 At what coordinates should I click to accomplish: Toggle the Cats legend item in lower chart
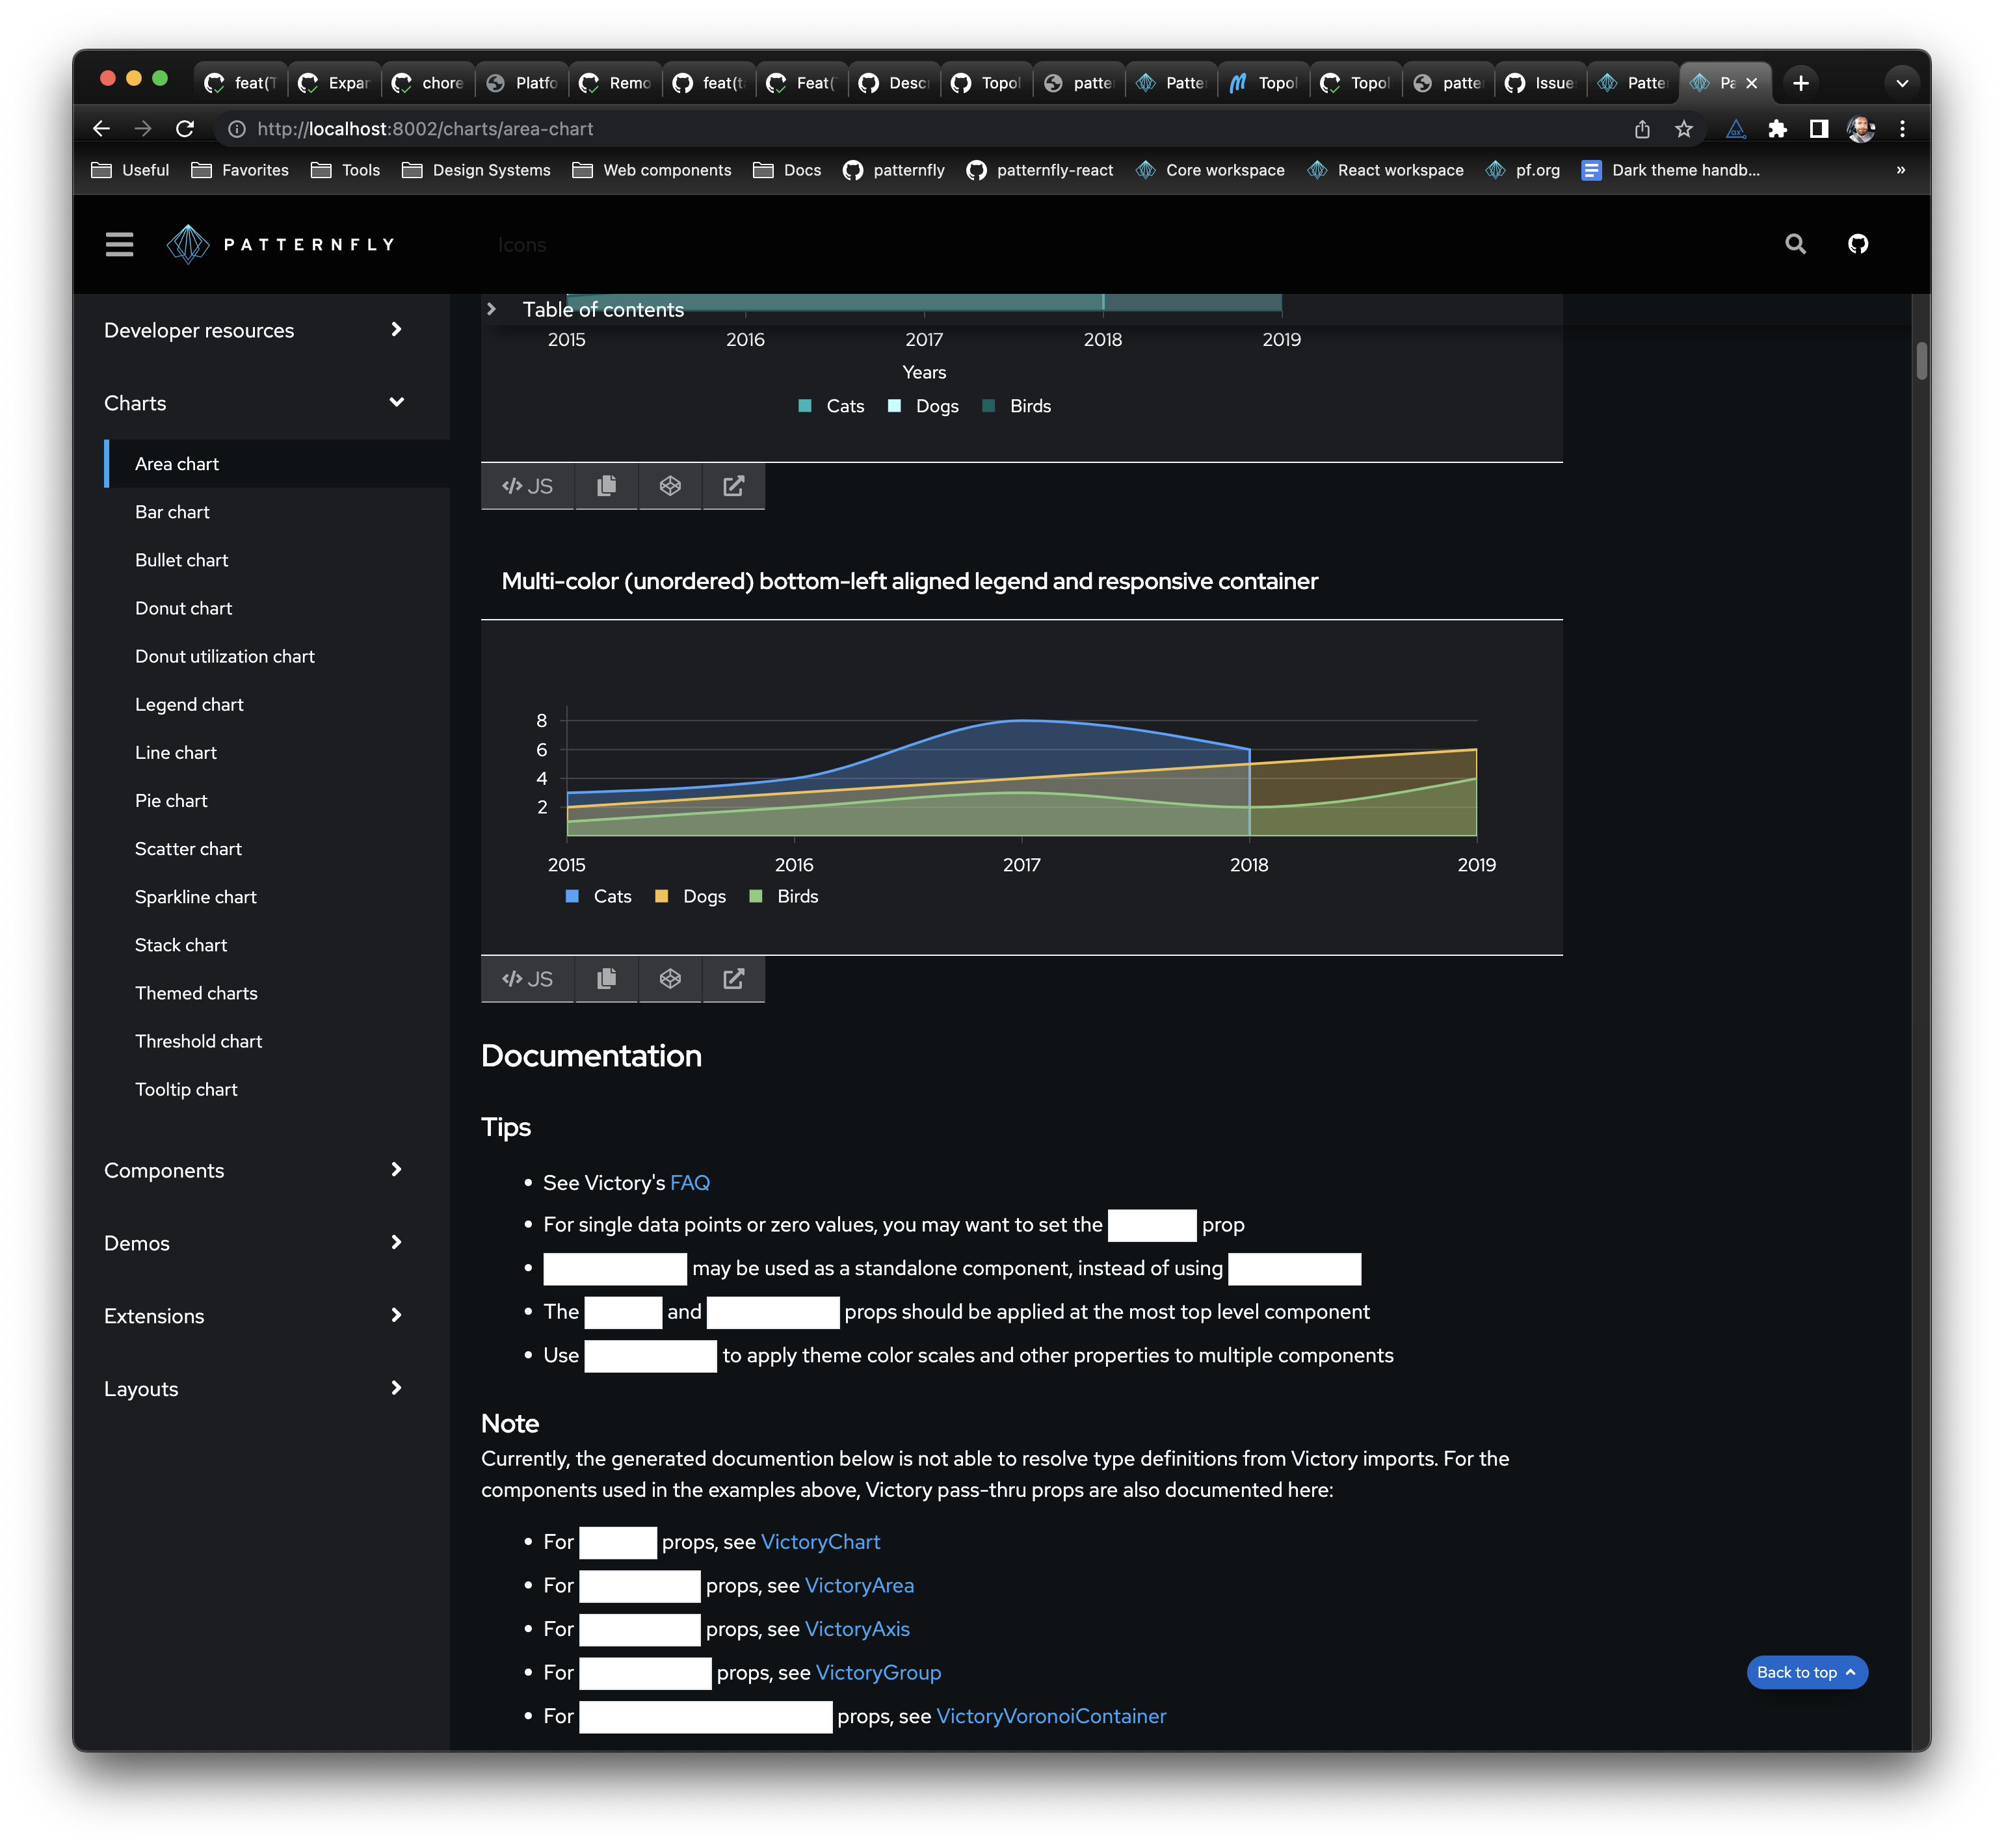[612, 897]
